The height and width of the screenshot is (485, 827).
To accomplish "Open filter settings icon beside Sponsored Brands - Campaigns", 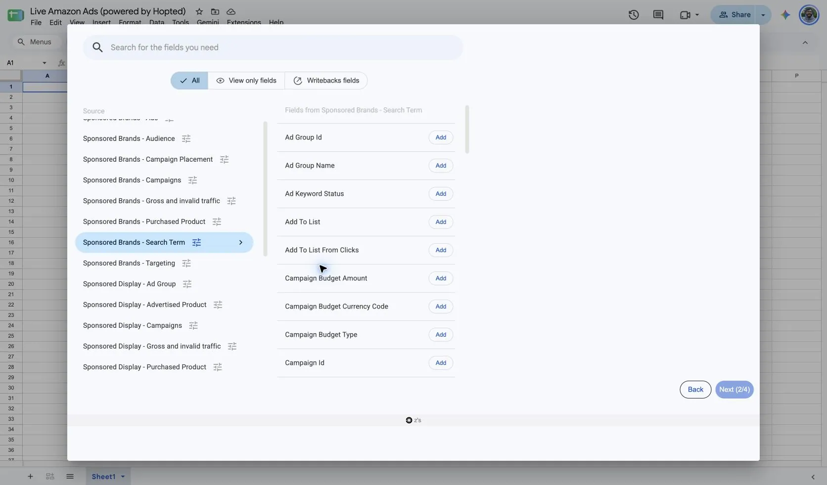I will point(192,180).
